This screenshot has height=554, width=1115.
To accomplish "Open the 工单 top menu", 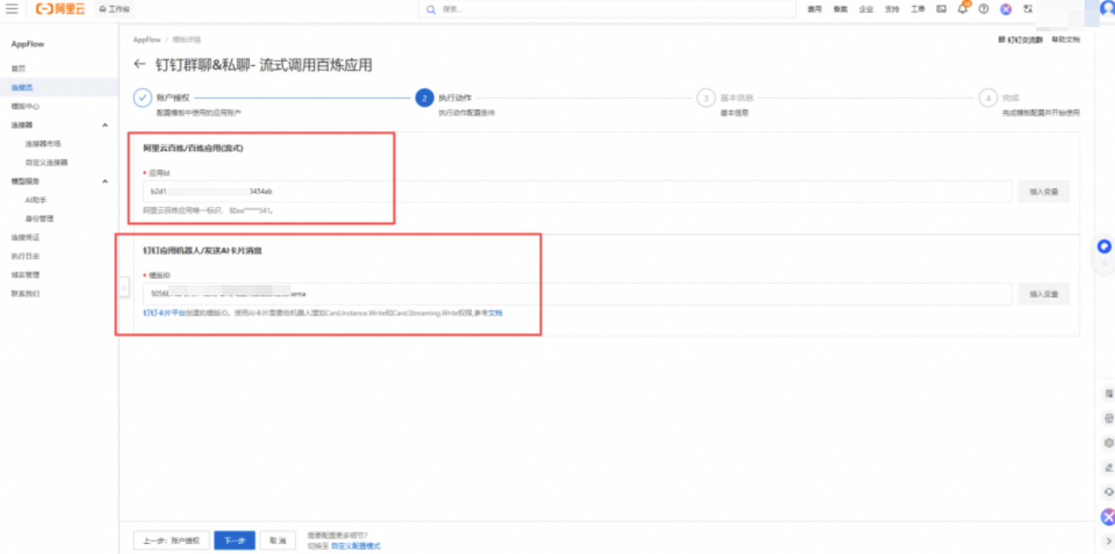I will [x=917, y=9].
